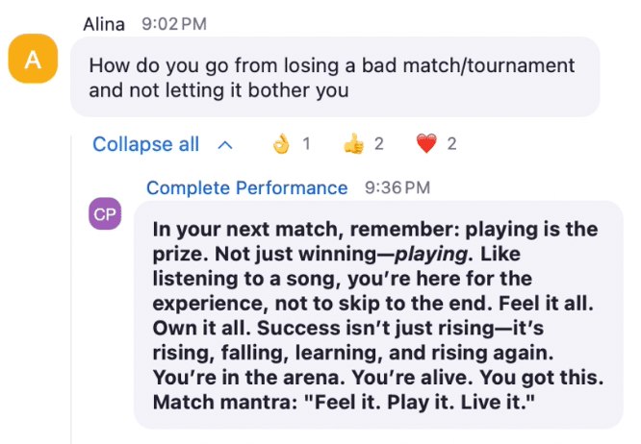Click the up chevron beside Collapse all
This screenshot has height=444, width=641.
tap(225, 145)
